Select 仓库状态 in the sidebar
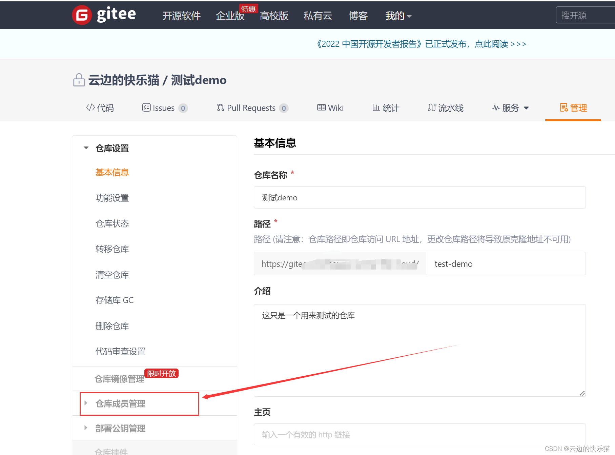Viewport: 615px width, 455px height. point(112,223)
